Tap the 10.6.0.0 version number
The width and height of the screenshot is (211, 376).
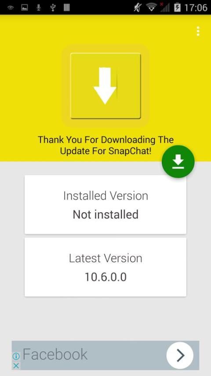[105, 277]
